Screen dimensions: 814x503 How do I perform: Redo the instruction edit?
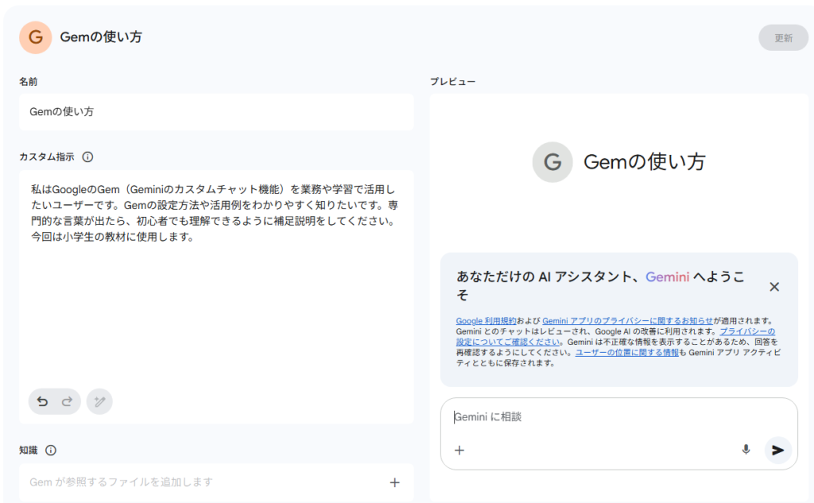(67, 402)
